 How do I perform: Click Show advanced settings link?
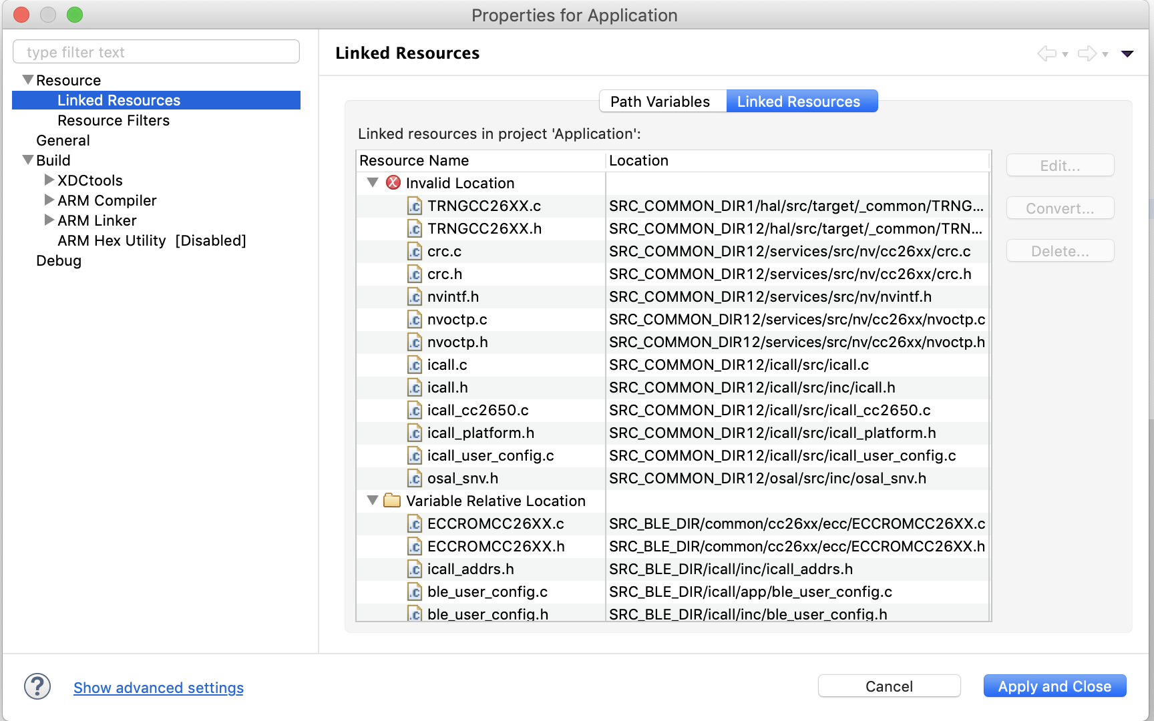[158, 688]
